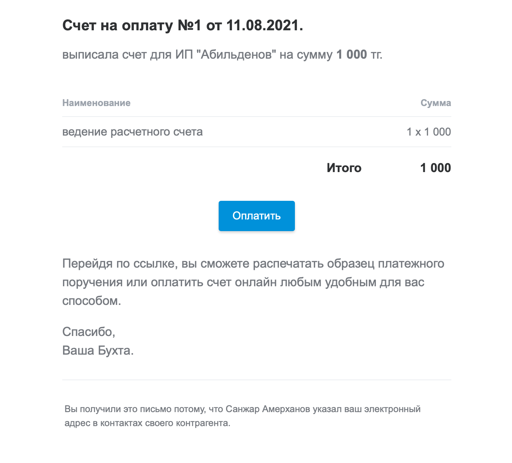This screenshot has height=463, width=512.
Task: Click the bold 1 000 тг. amount
Action: (x=359, y=55)
